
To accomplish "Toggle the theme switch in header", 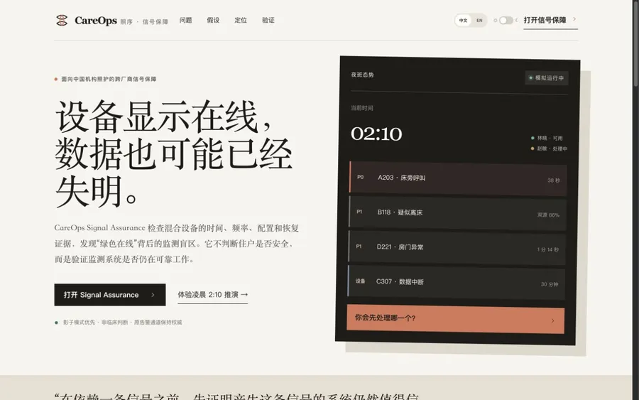I will (506, 21).
